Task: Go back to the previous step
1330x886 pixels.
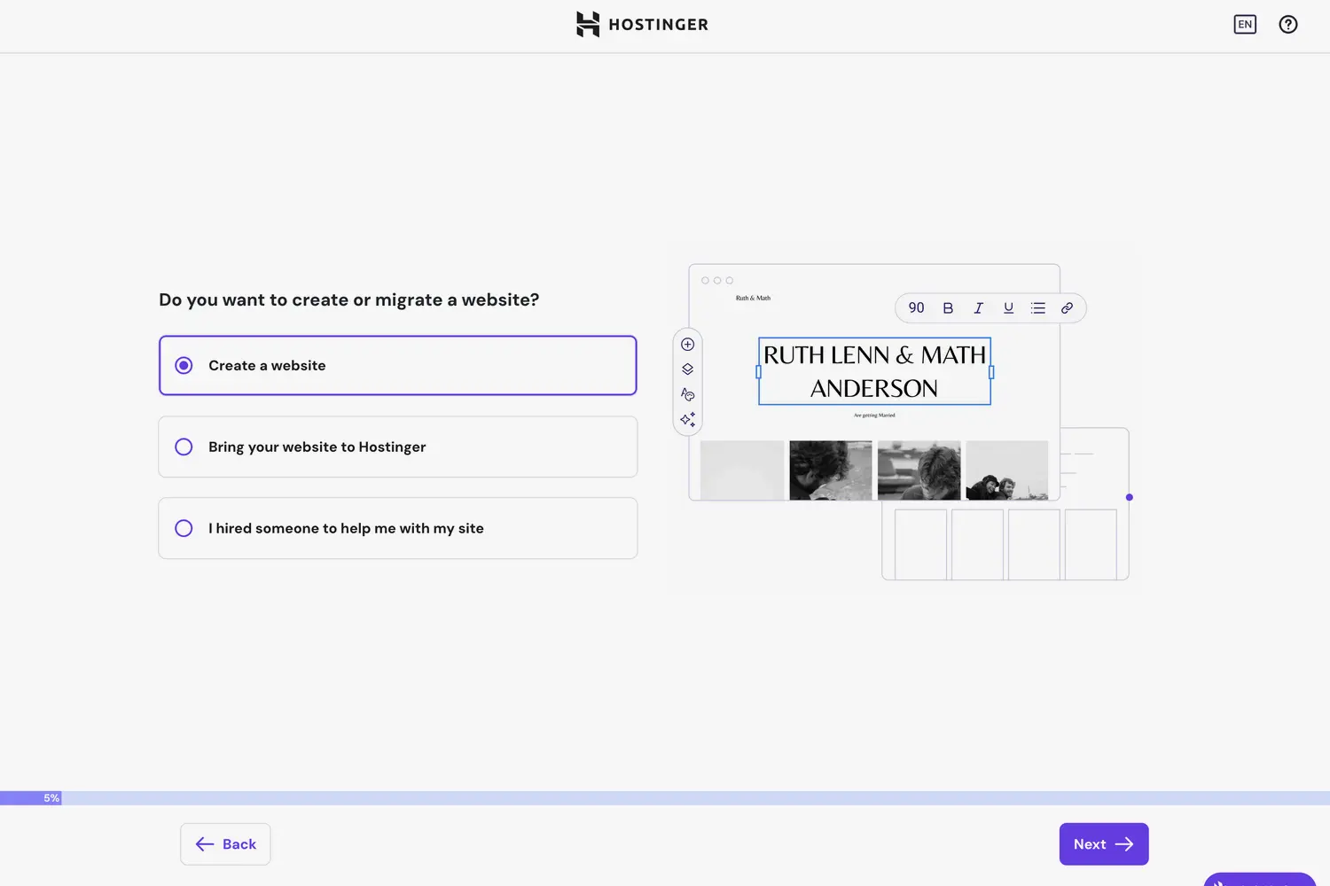Action: coord(225,843)
